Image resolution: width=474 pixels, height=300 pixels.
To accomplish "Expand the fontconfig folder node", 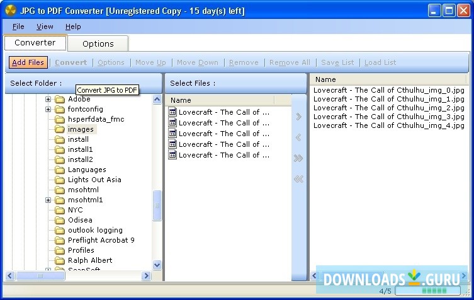I will (48, 109).
